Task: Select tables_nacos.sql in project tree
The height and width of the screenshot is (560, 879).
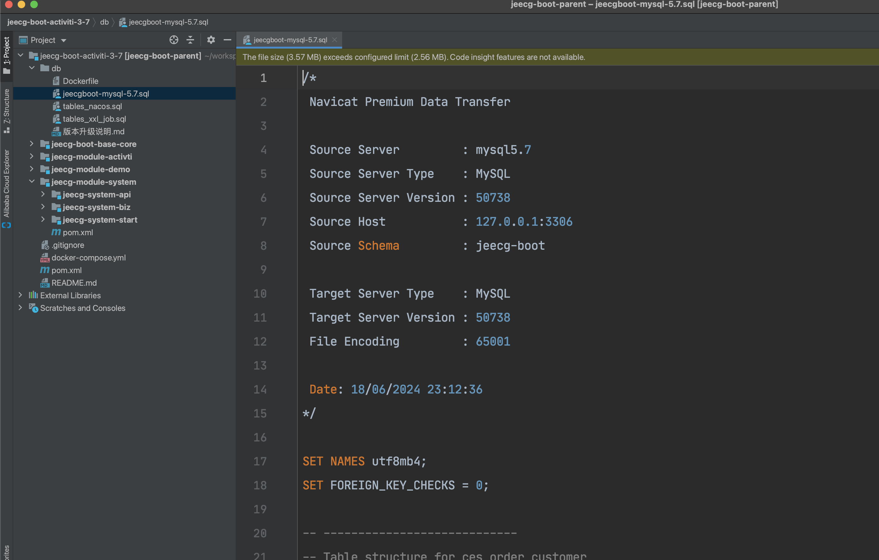Action: tap(92, 106)
